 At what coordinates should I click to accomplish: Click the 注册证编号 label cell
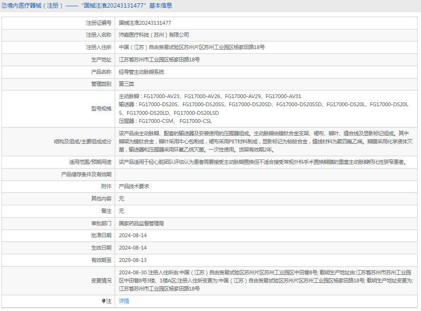(98, 23)
